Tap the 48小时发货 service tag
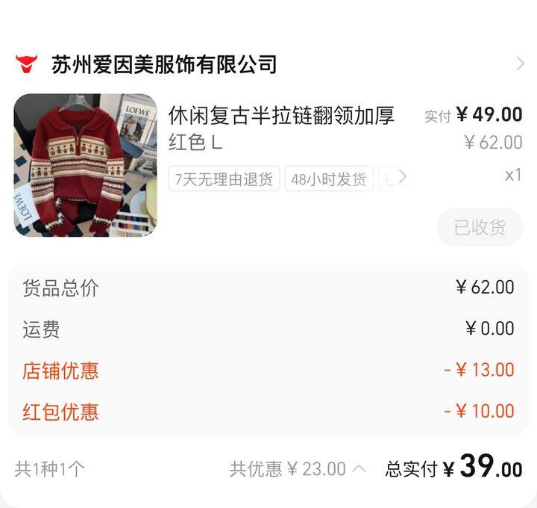The image size is (537, 508). pos(329,179)
